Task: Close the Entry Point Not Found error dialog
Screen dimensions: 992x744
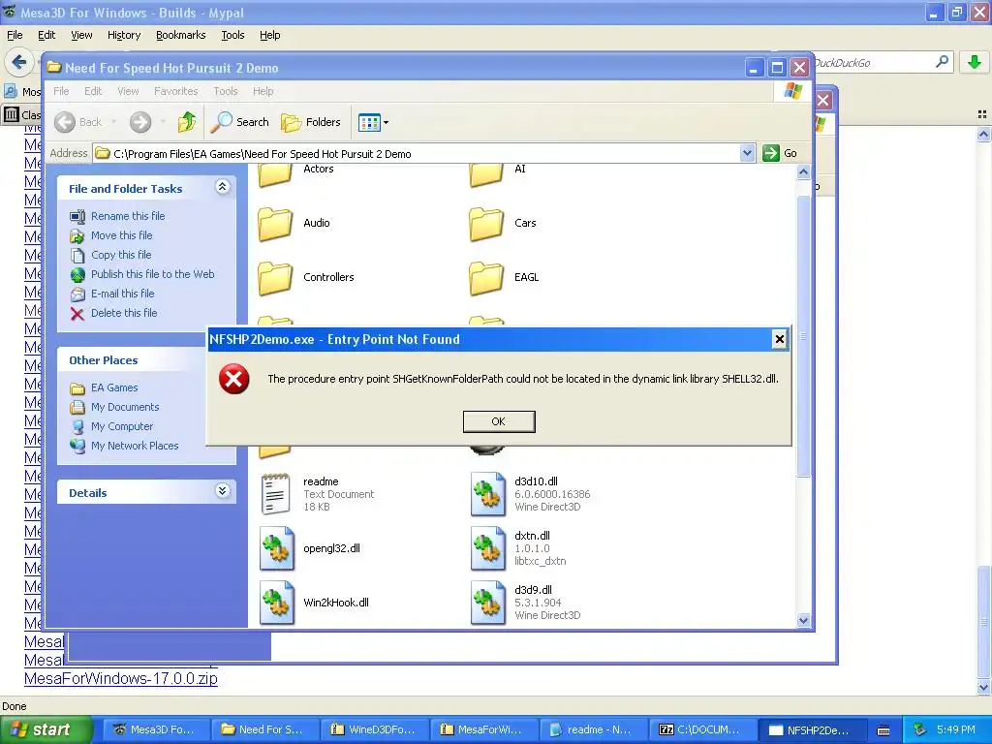Action: pos(780,339)
